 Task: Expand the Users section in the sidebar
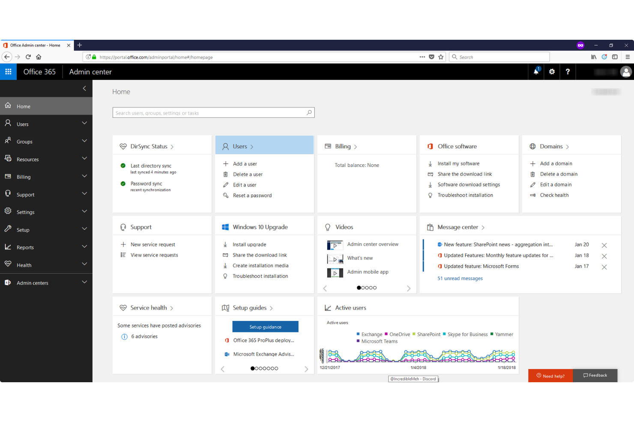(84, 123)
